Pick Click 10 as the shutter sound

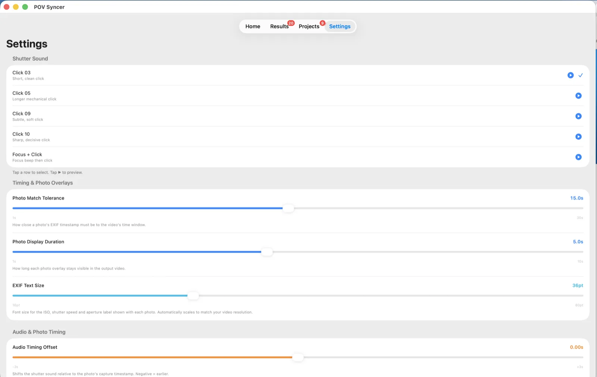coord(298,137)
